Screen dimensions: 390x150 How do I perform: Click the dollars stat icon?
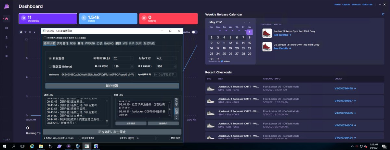pos(84,19)
